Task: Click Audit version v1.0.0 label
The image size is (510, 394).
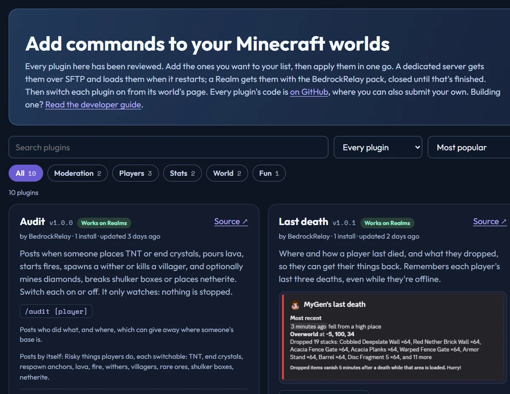Action: click(x=61, y=223)
